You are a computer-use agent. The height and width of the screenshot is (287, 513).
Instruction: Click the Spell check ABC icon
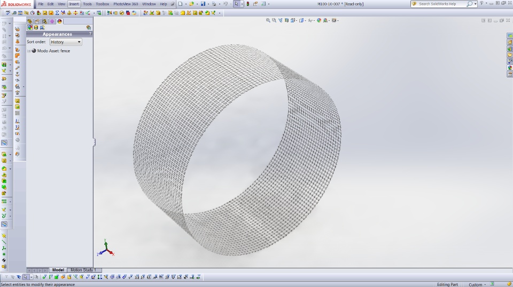(8, 13)
